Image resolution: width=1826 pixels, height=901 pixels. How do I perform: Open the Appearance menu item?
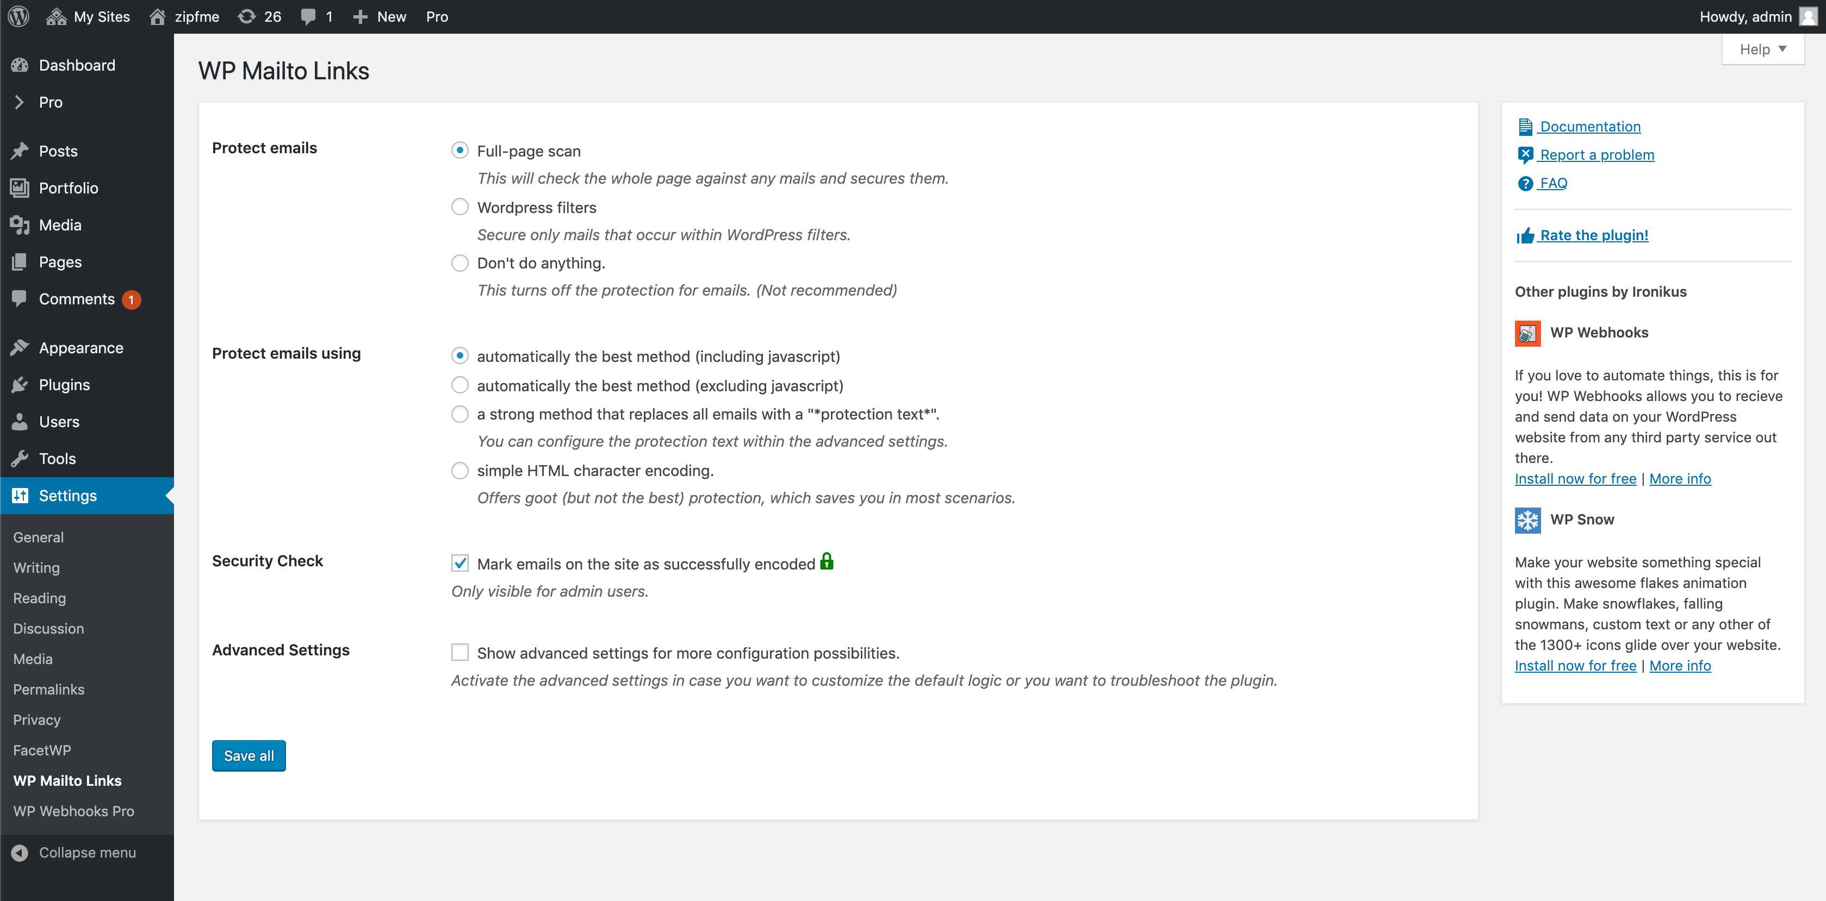[82, 347]
